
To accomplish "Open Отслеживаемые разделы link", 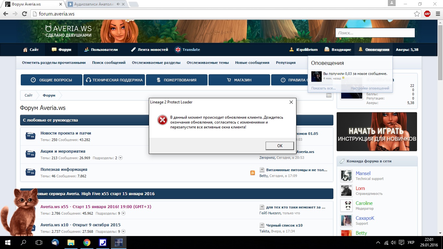I will [x=156, y=63].
